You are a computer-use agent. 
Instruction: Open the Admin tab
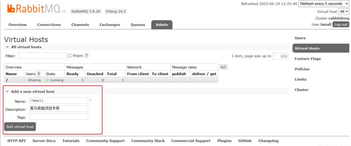(x=162, y=25)
